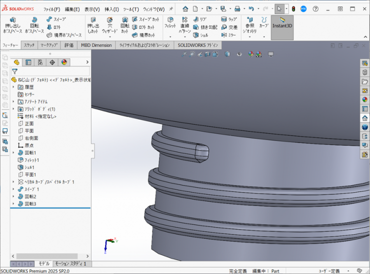The width and height of the screenshot is (370, 274).
Task: Open the PropertyManager tab icon
Action: coord(28,62)
